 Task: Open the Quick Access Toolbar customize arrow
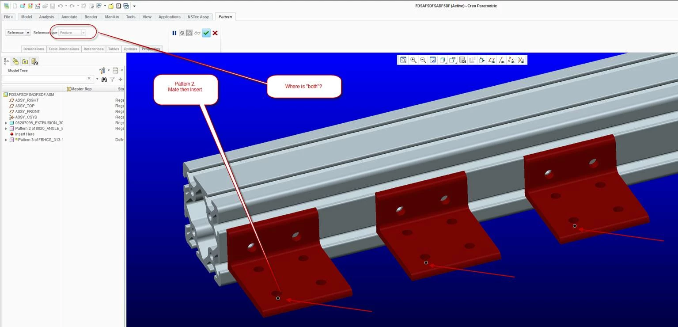pyautogui.click(x=134, y=6)
